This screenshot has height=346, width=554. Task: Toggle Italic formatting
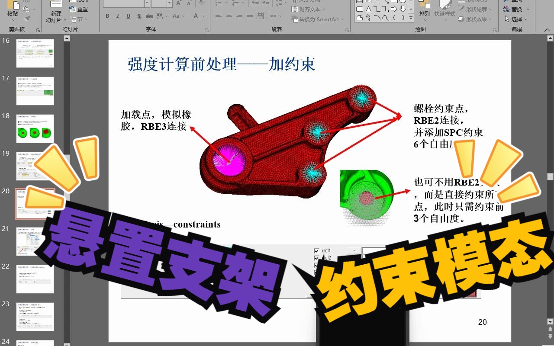pos(118,16)
